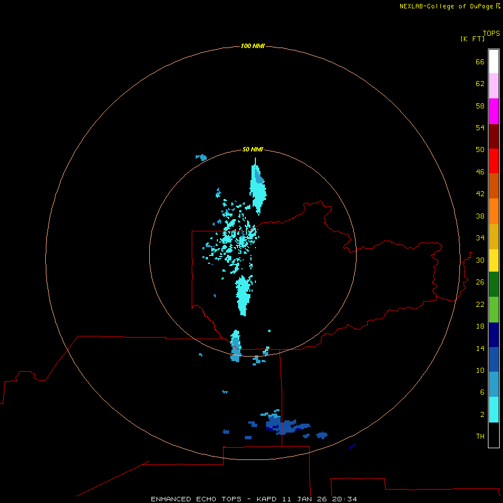Click the bright yellow legend swatch

point(493,260)
